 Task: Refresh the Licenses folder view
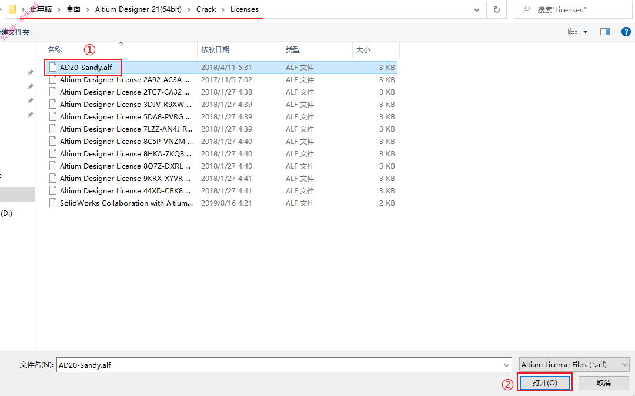pos(496,10)
